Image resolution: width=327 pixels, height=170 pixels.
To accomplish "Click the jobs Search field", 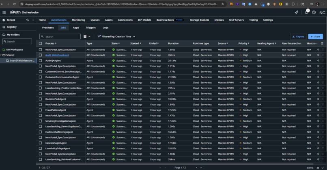I will [60, 37].
